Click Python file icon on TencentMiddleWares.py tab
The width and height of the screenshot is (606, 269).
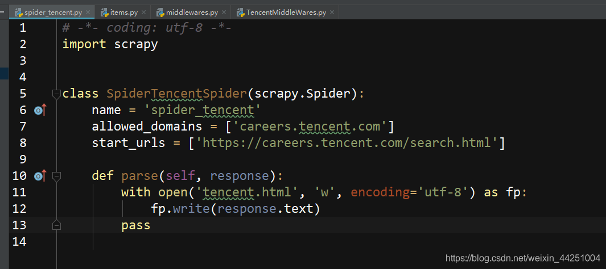tap(240, 12)
